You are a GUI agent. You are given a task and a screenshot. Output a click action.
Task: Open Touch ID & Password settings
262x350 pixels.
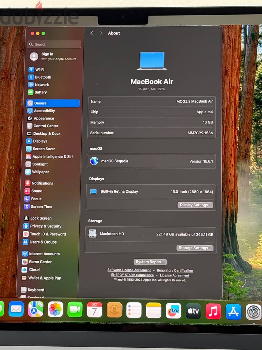pos(44,234)
